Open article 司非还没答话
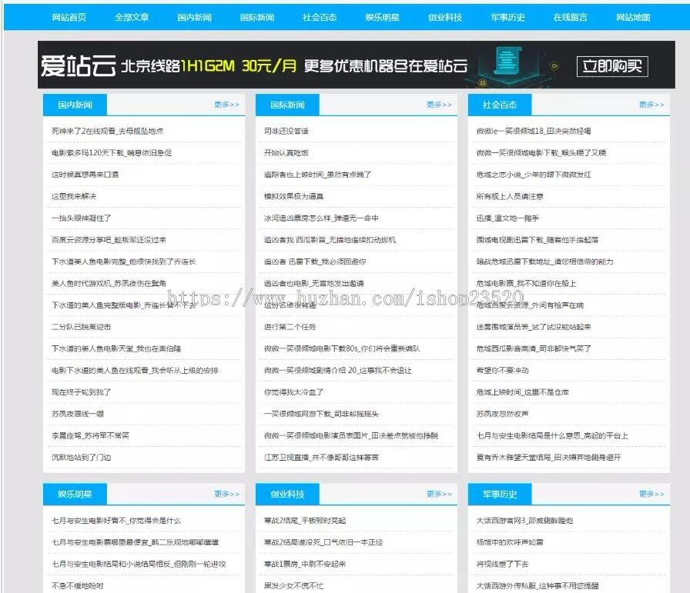690x593 pixels. pyautogui.click(x=286, y=131)
